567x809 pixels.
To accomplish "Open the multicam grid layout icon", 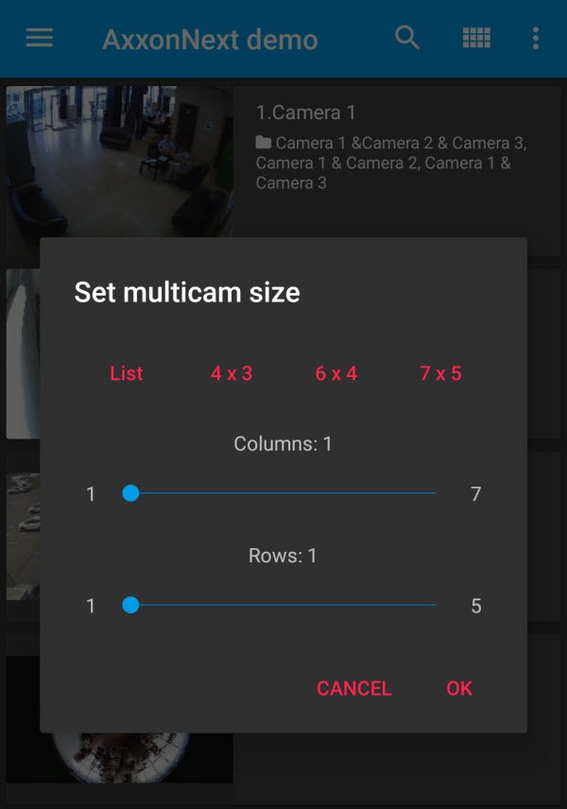I will coord(476,38).
